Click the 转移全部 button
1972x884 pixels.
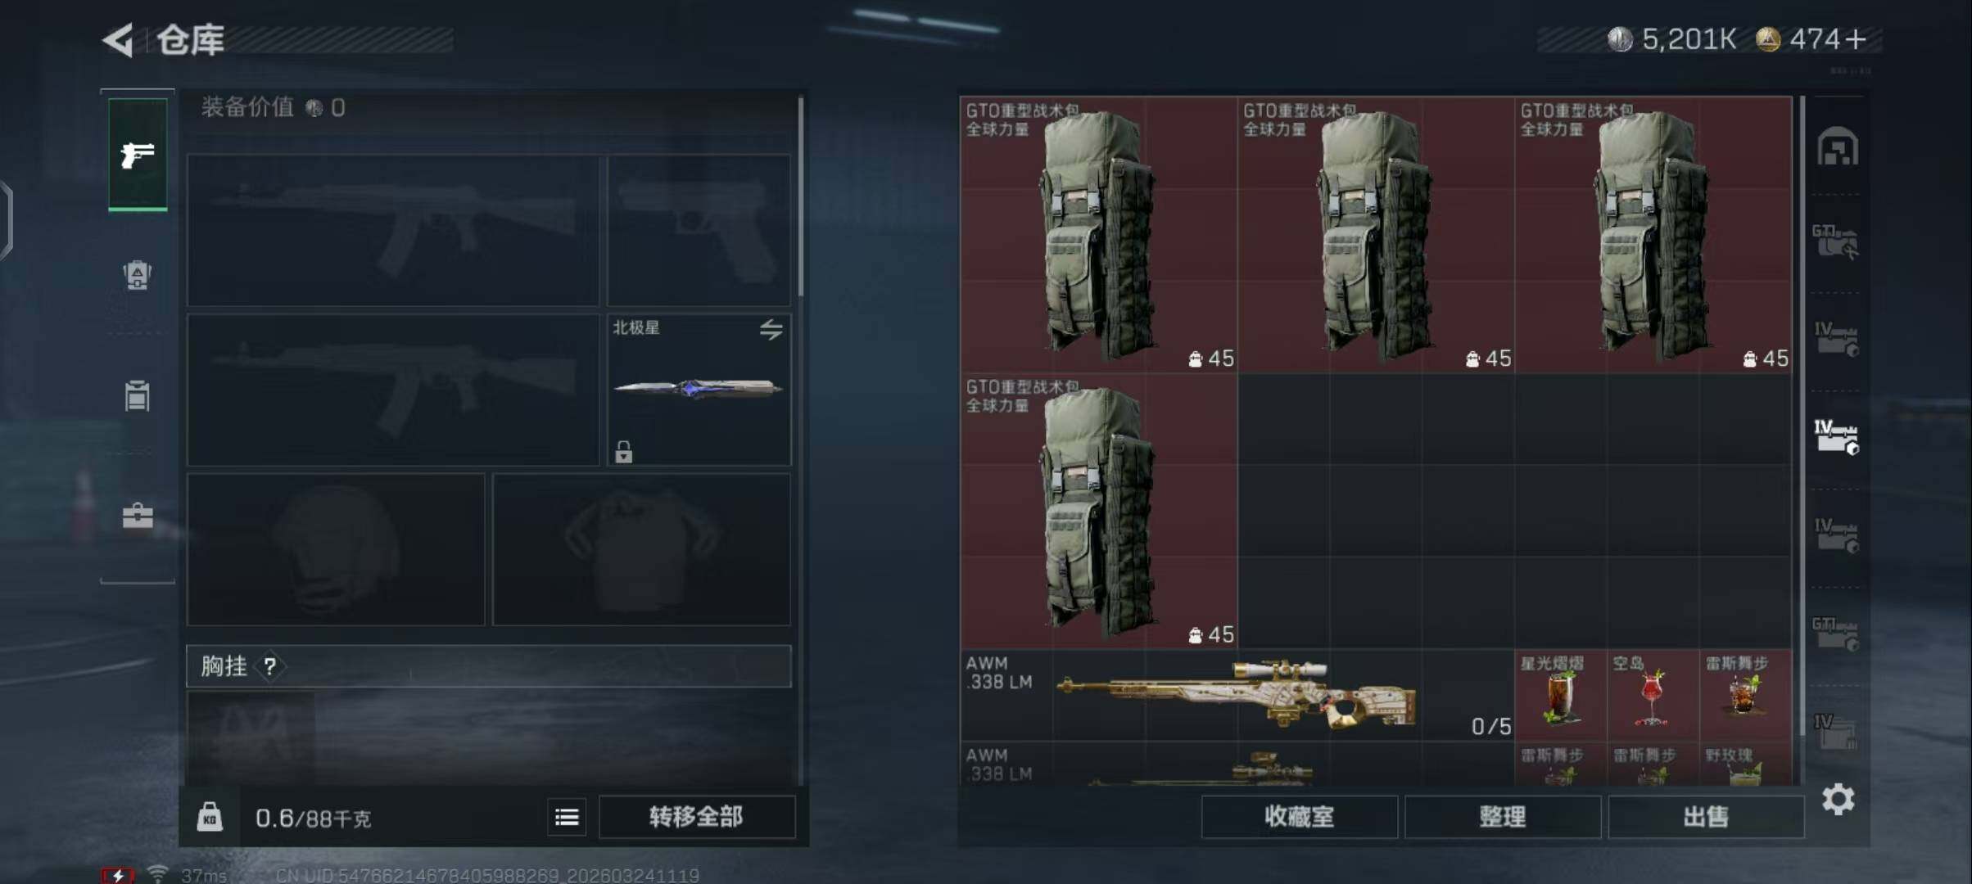[x=697, y=817]
